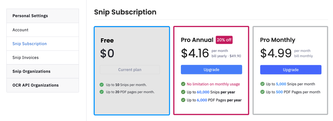Viewport: 333px width, 121px height.
Task: Click the Personal Settings header
Action: 43,16
